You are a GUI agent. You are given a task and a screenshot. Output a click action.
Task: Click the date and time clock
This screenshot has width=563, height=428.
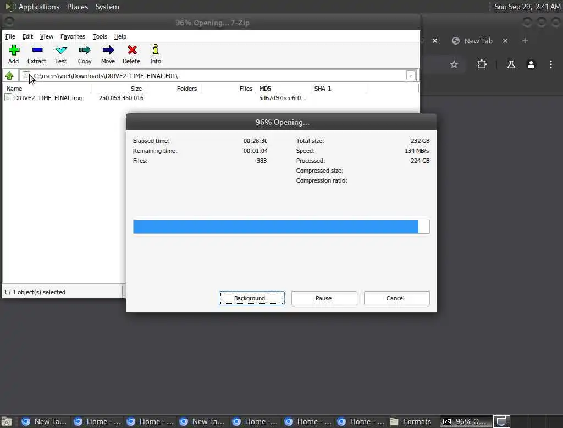527,7
